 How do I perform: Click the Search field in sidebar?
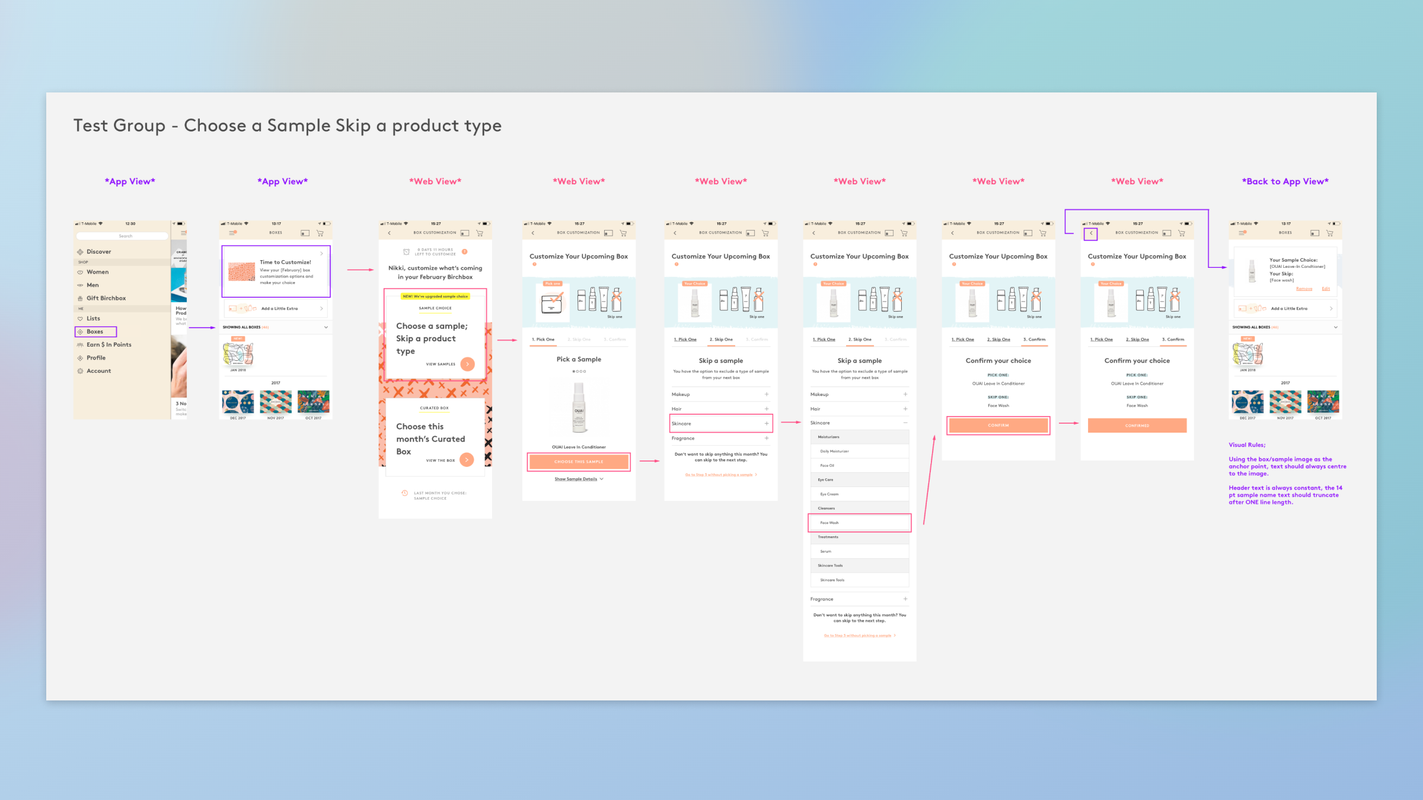(125, 236)
